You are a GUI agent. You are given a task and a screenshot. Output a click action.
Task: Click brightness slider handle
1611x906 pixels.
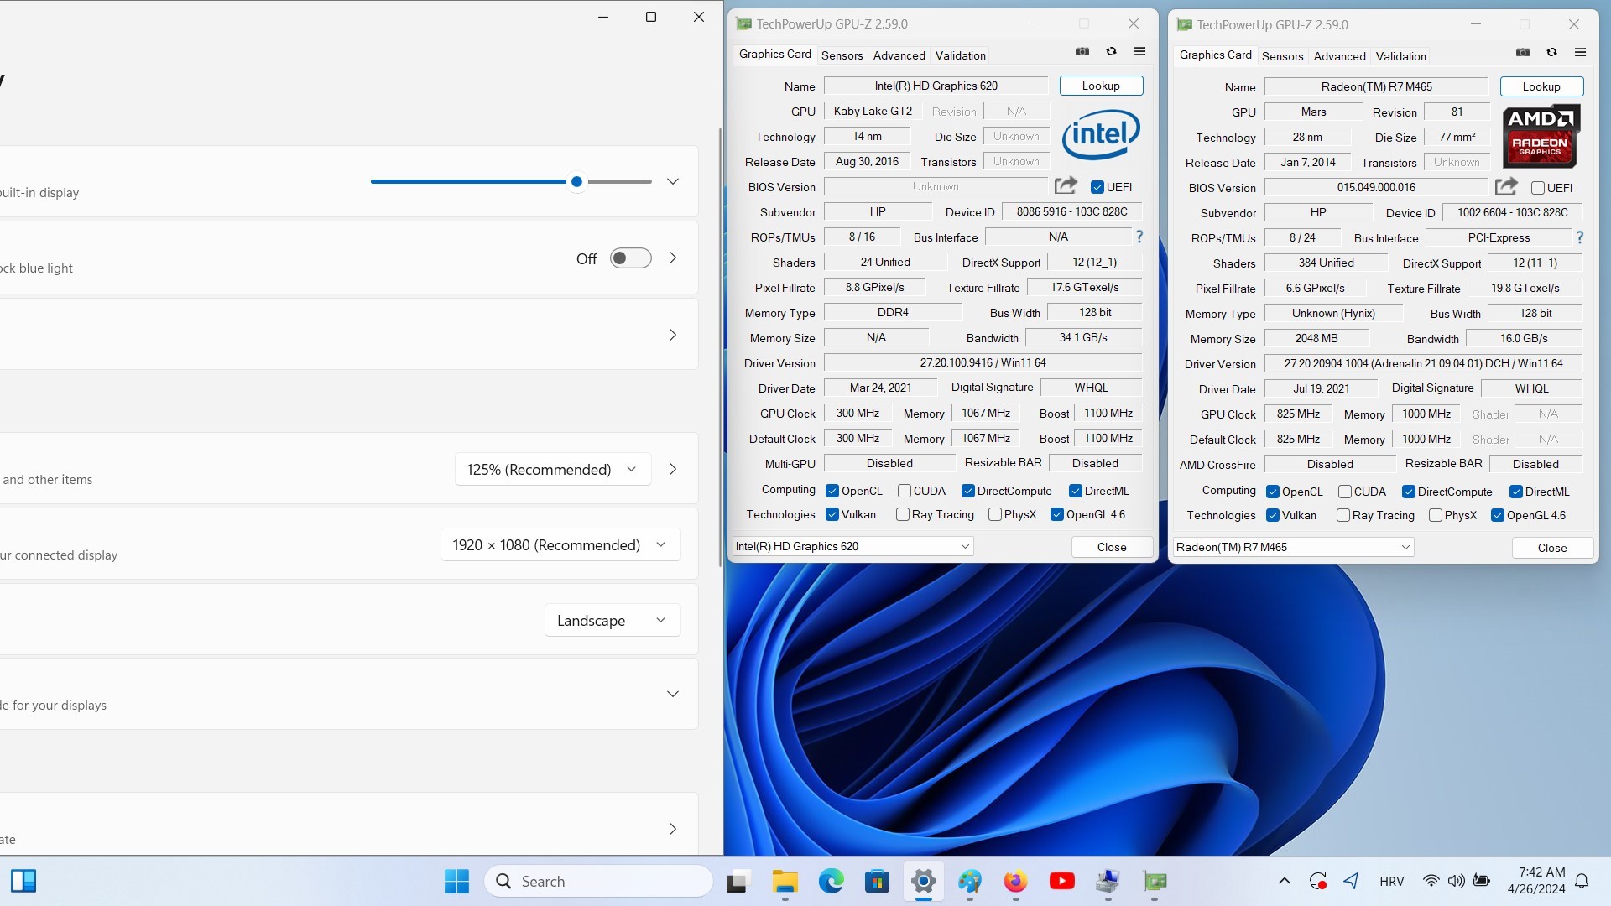tap(576, 181)
